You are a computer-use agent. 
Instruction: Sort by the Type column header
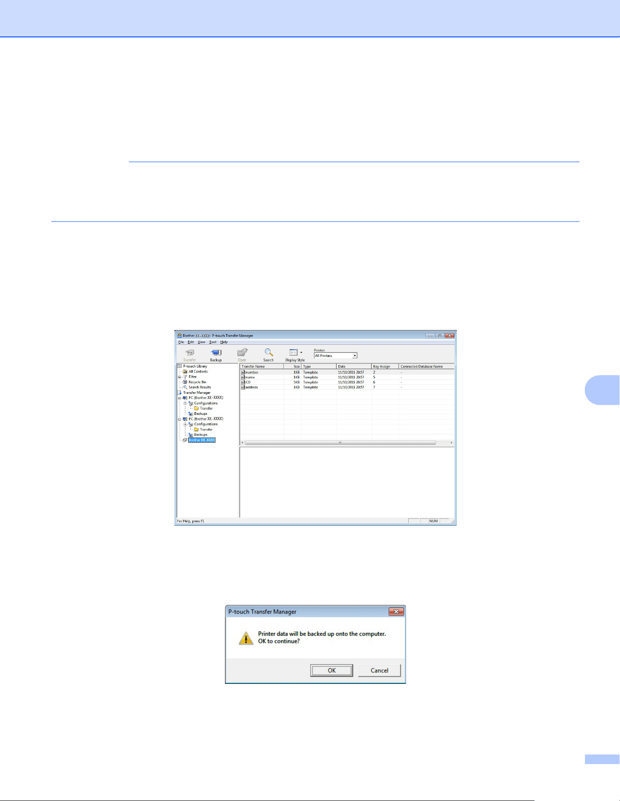[319, 367]
